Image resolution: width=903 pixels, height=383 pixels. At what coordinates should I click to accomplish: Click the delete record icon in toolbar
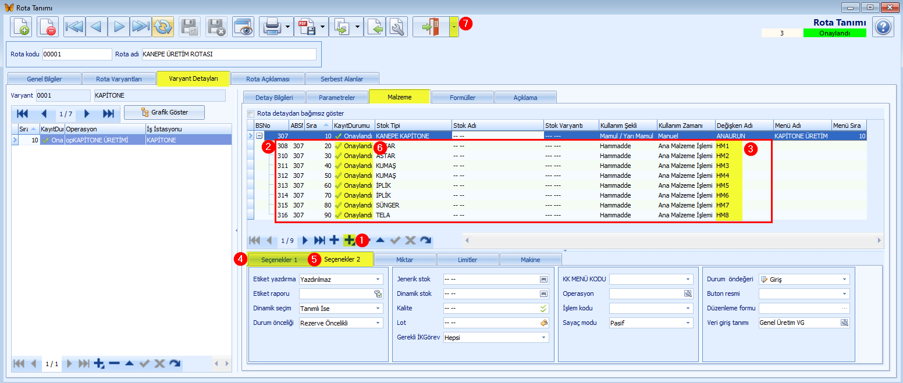click(48, 27)
